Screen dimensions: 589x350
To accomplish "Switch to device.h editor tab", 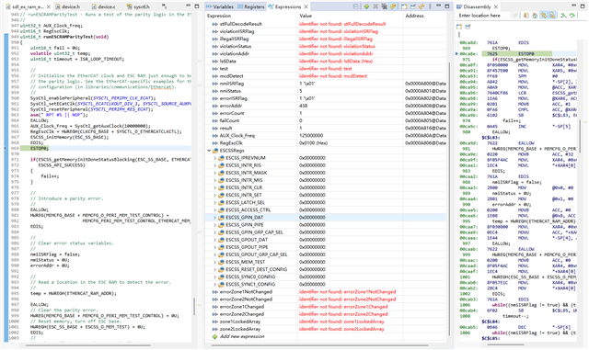I will 68,6.
